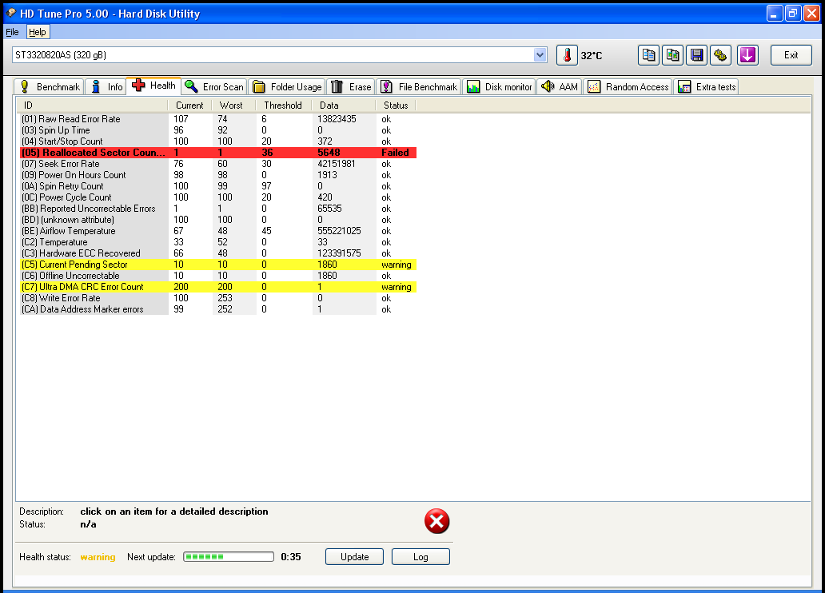The height and width of the screenshot is (593, 825).
Task: Click the 0:35 countdown timer
Action: tap(291, 557)
